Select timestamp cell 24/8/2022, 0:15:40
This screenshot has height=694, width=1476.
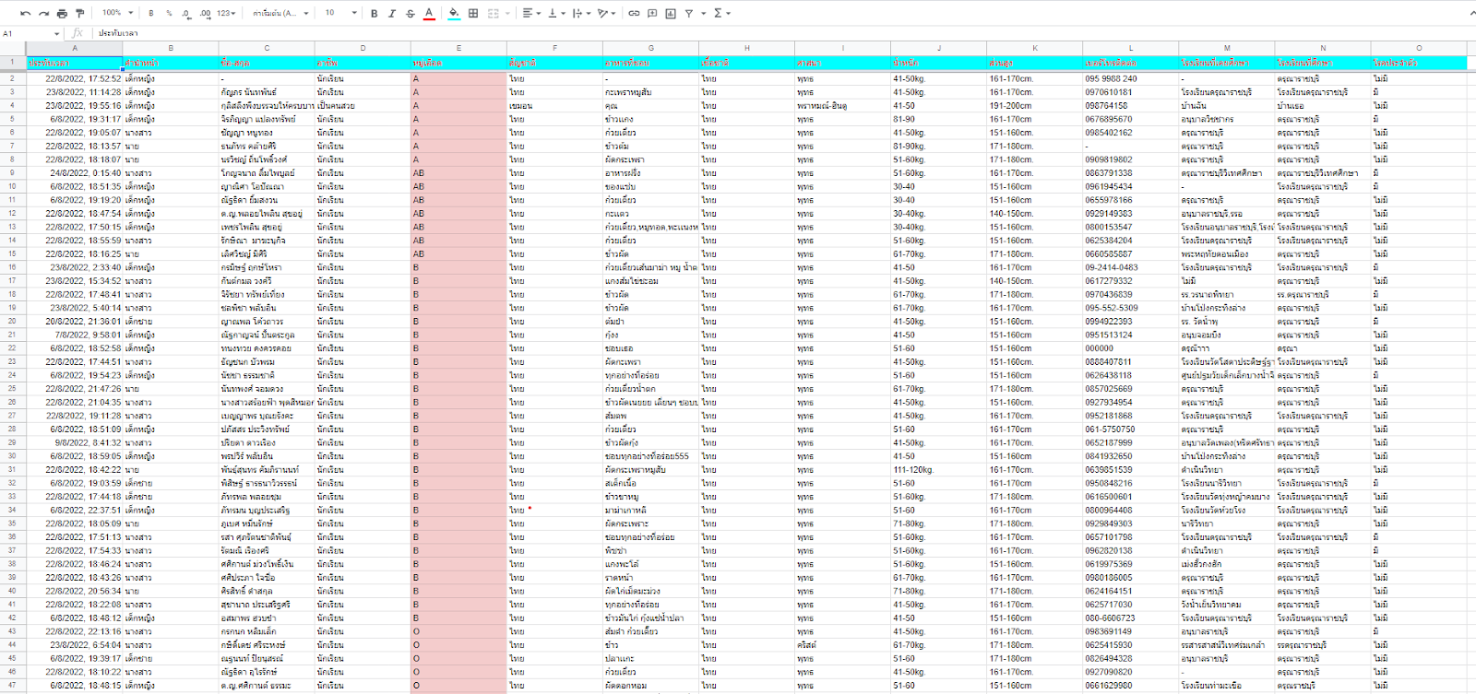tap(75, 173)
